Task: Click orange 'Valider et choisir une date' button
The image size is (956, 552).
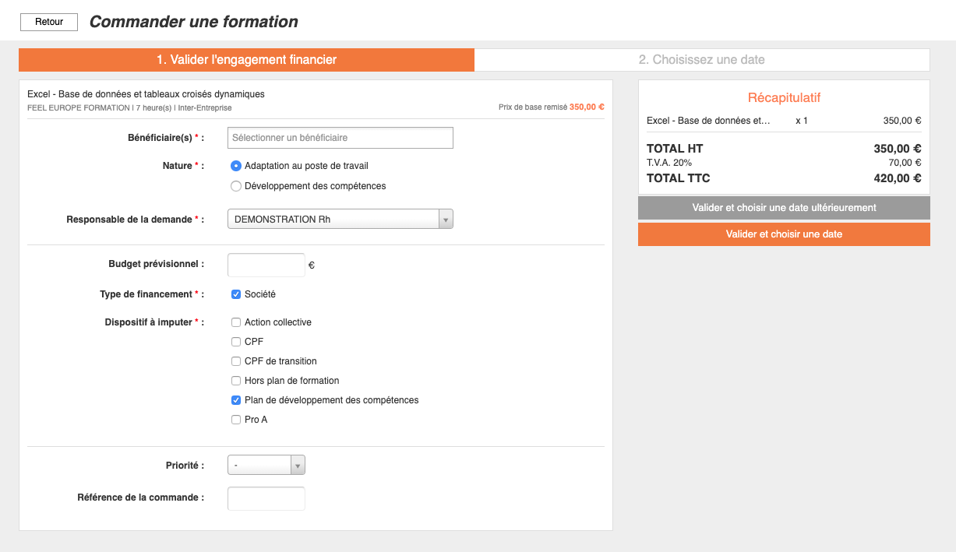Action: (784, 234)
